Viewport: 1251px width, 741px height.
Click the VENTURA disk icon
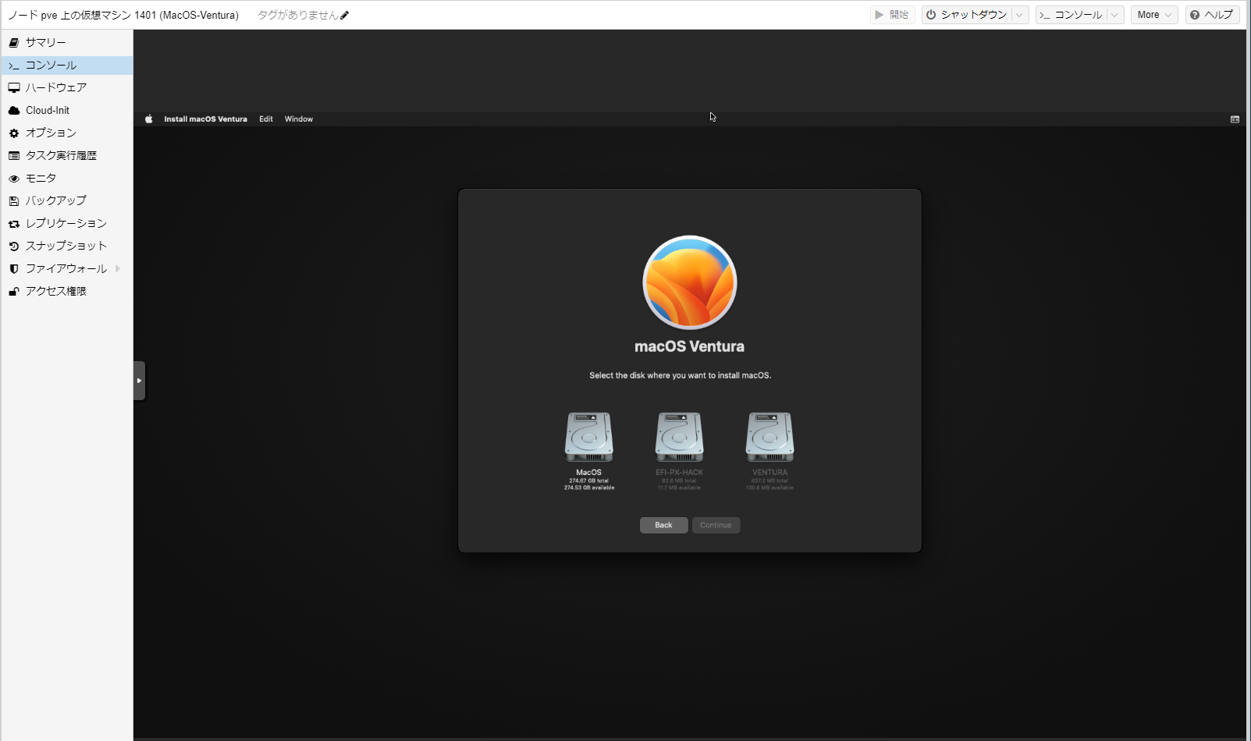point(769,438)
